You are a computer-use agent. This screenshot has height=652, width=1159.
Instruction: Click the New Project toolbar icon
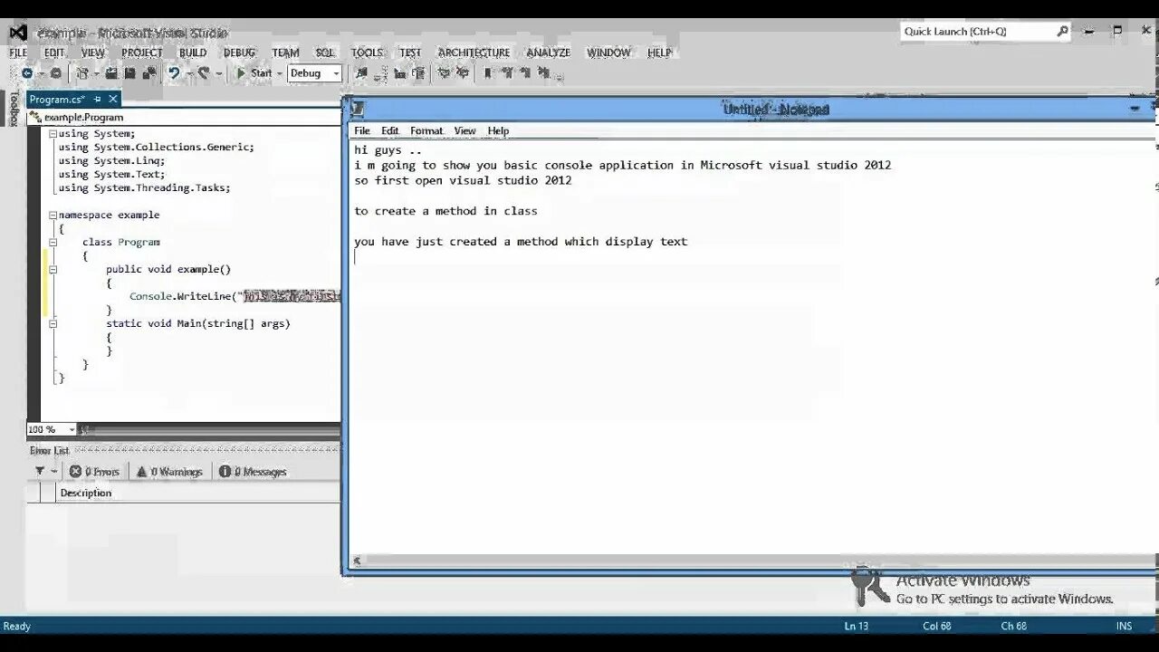pyautogui.click(x=83, y=73)
